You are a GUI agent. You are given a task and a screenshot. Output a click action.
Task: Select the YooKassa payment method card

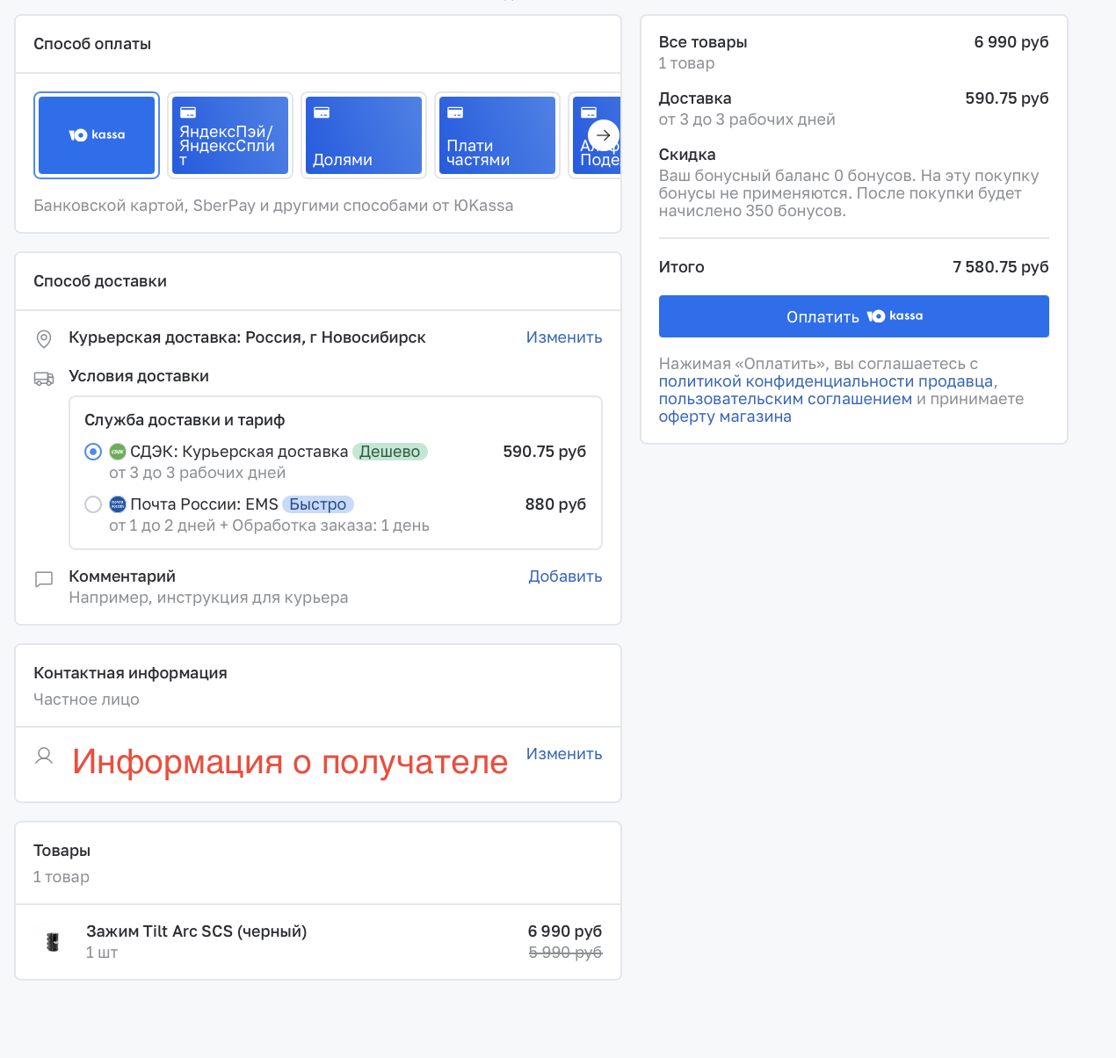(97, 135)
